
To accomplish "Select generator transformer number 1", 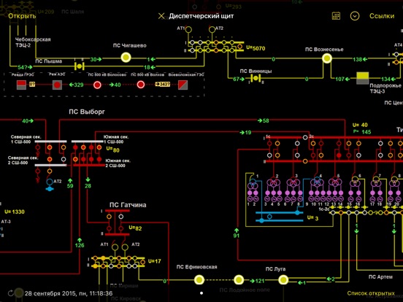I will 253,183.
